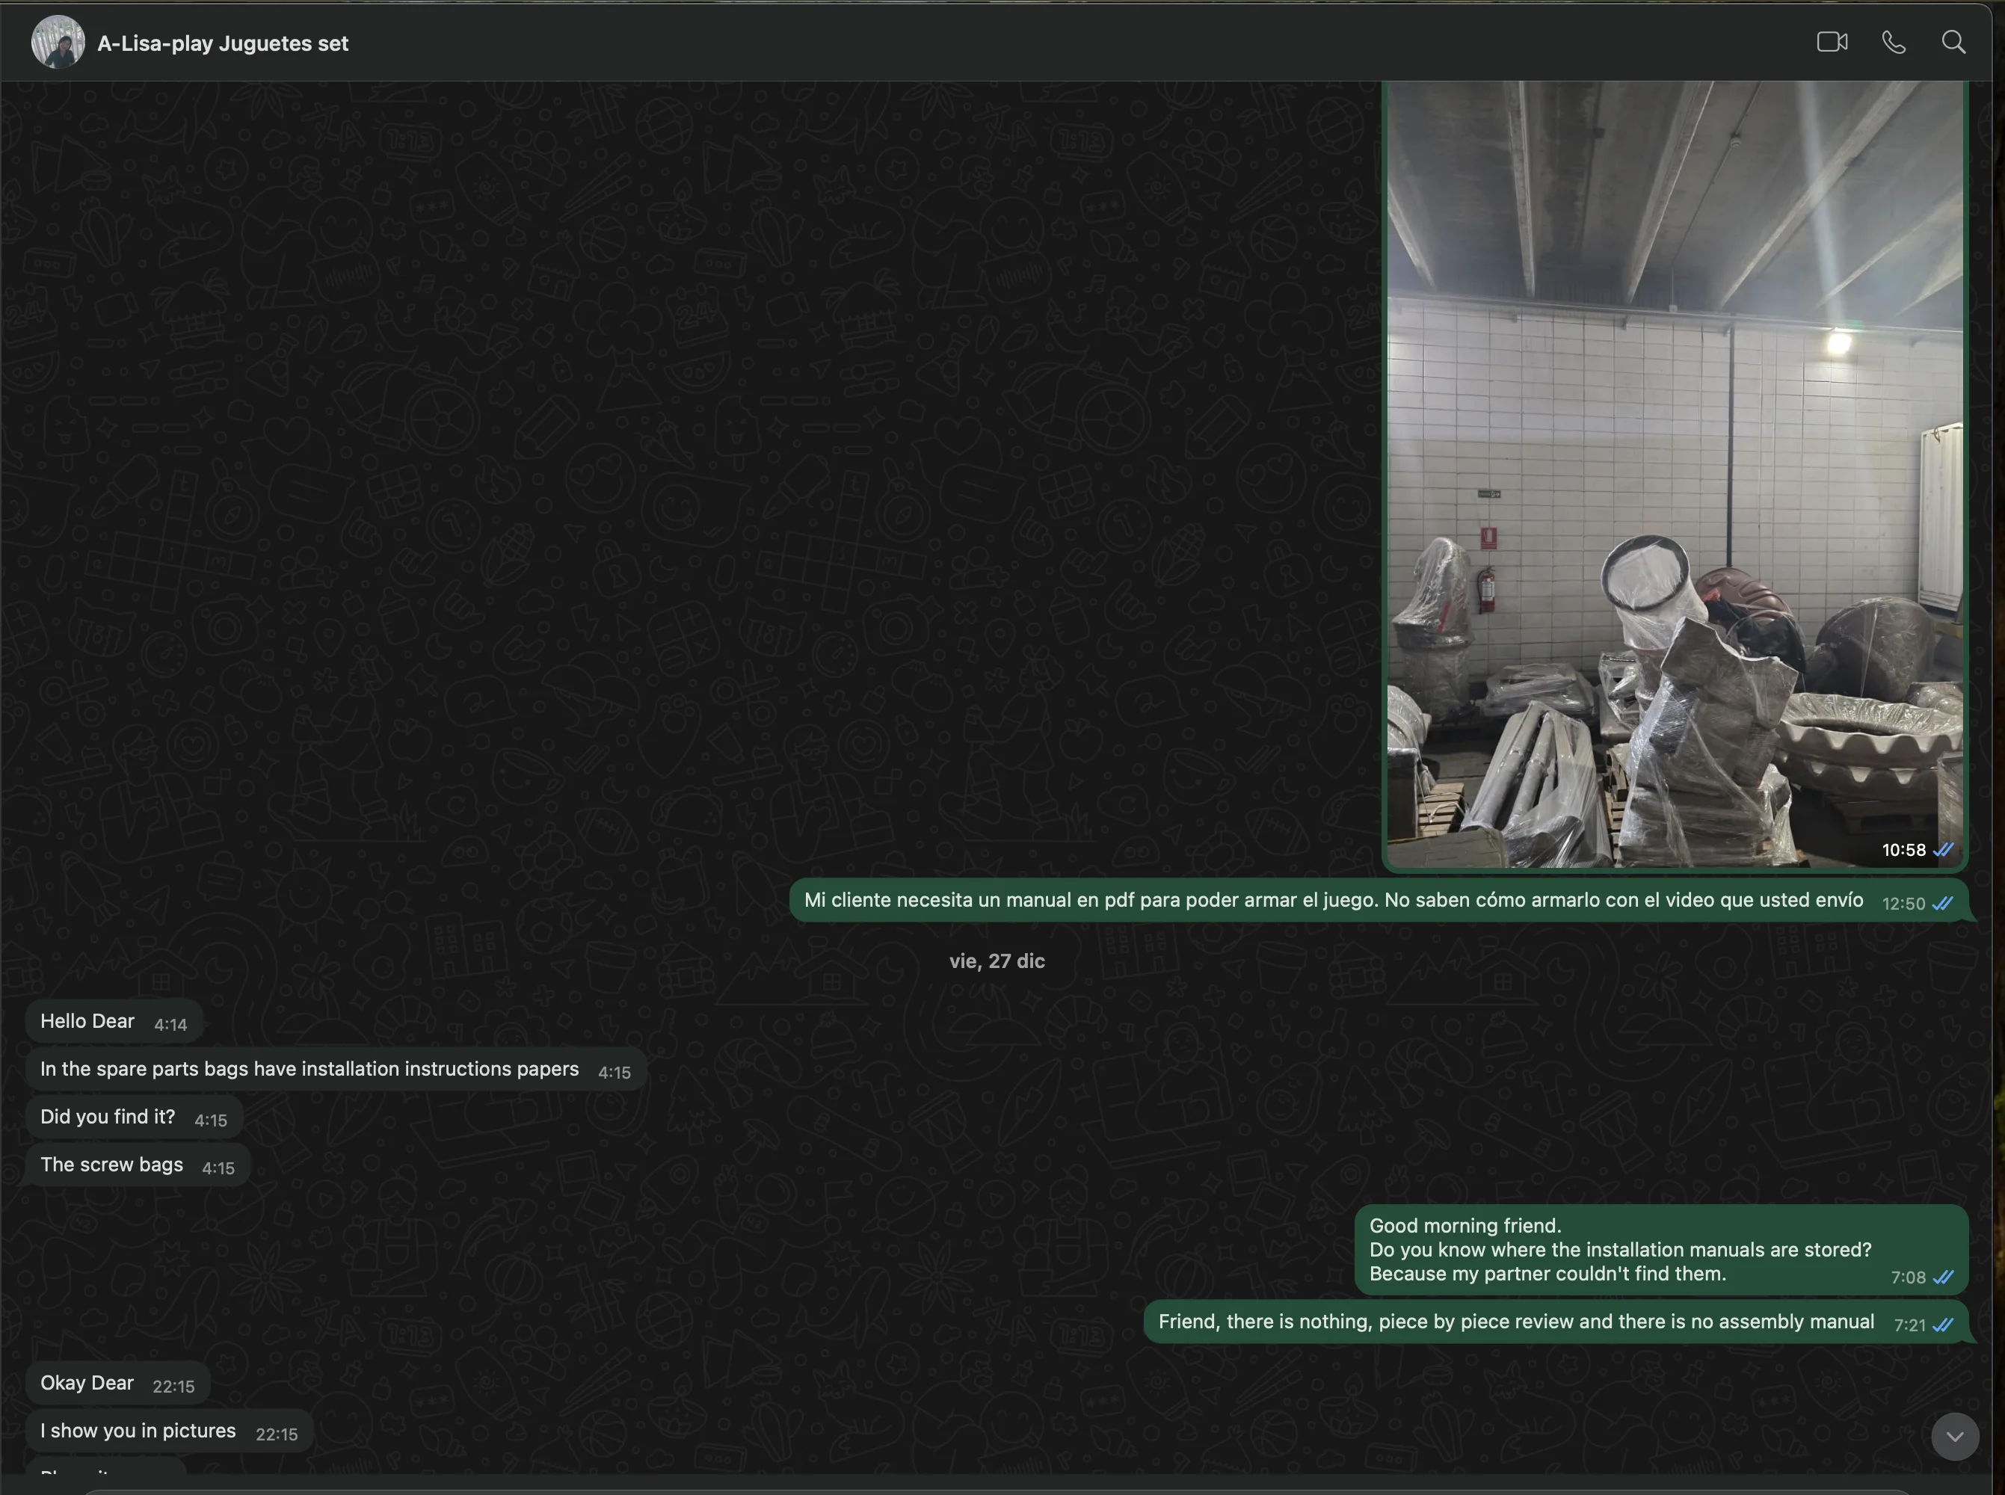
Task: Select the 'Hello Dear' message bubble
Action: coord(87,1022)
